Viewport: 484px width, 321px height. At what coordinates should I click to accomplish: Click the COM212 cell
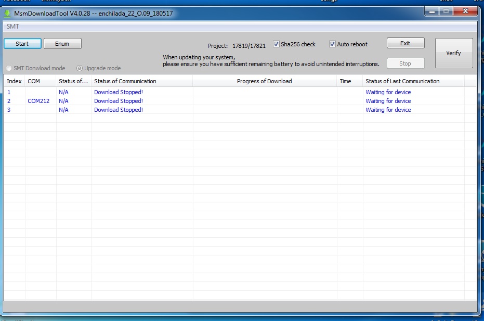[38, 101]
